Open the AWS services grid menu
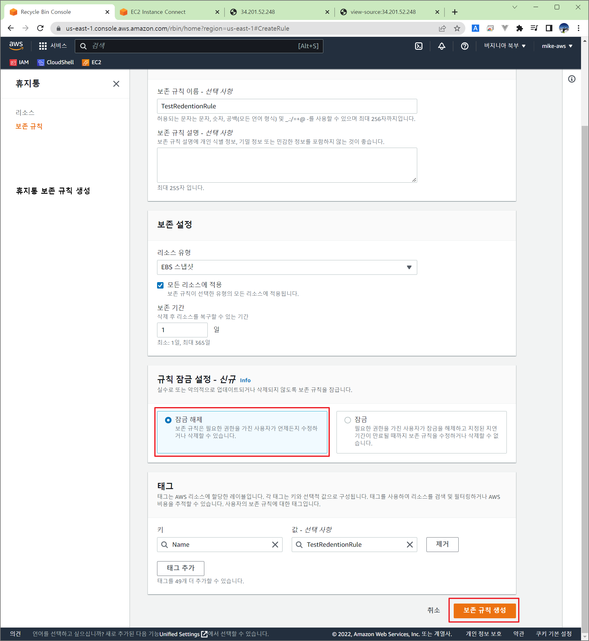 pos(43,46)
